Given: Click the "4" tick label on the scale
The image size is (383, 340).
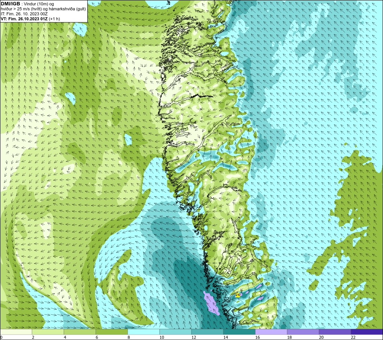Looking at the screenshot, I should 65,337.
